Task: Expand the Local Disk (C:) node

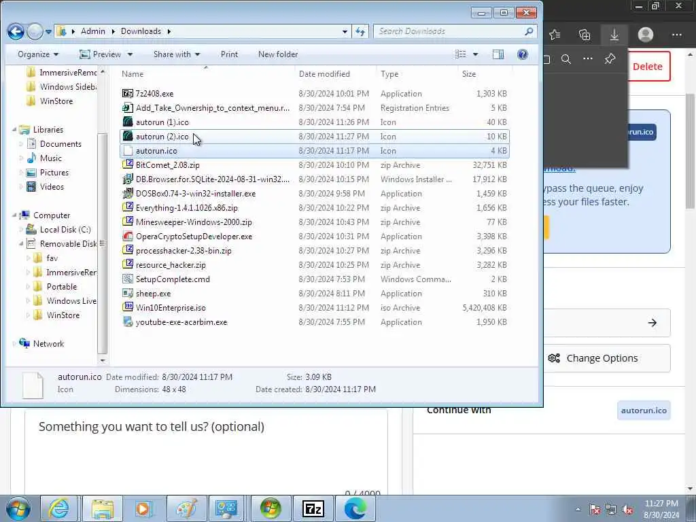Action: pyautogui.click(x=21, y=230)
